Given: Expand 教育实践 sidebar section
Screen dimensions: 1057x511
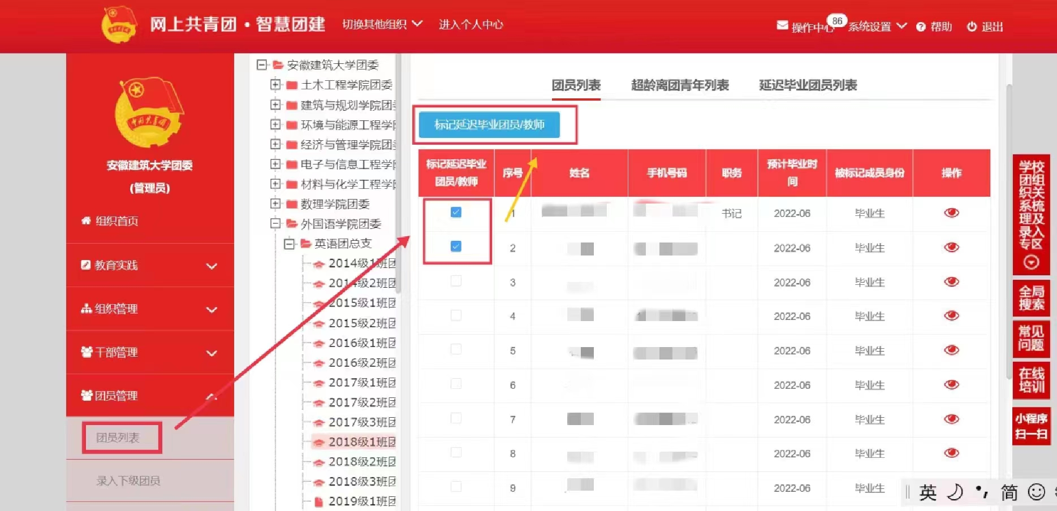Looking at the screenshot, I should click(150, 265).
